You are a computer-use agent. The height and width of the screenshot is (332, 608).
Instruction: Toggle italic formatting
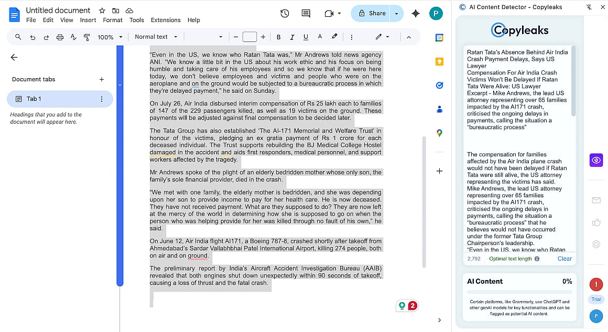pyautogui.click(x=292, y=37)
